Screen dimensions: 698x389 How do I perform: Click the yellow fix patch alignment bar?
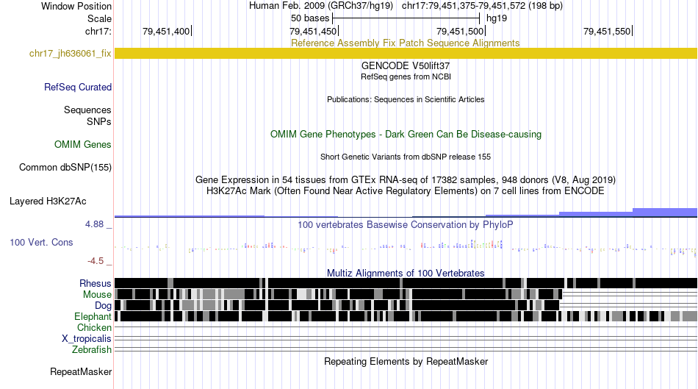(x=406, y=54)
